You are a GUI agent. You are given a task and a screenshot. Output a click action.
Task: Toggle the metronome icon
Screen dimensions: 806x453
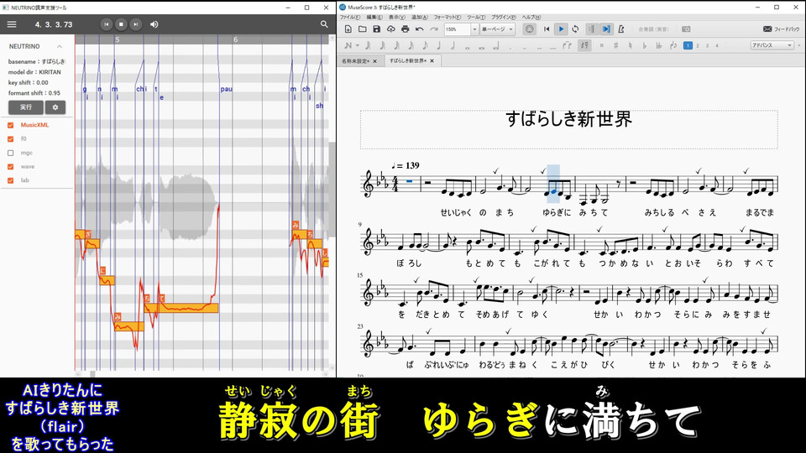pos(621,29)
